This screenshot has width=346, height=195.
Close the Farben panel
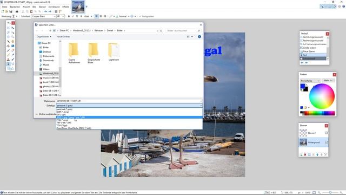click(x=335, y=75)
